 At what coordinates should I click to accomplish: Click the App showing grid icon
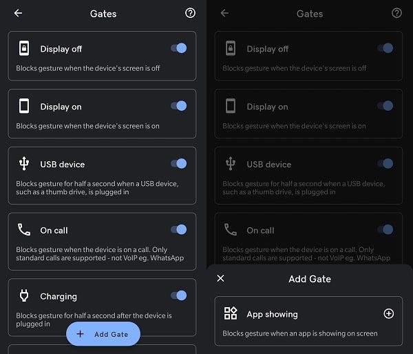[x=231, y=313]
